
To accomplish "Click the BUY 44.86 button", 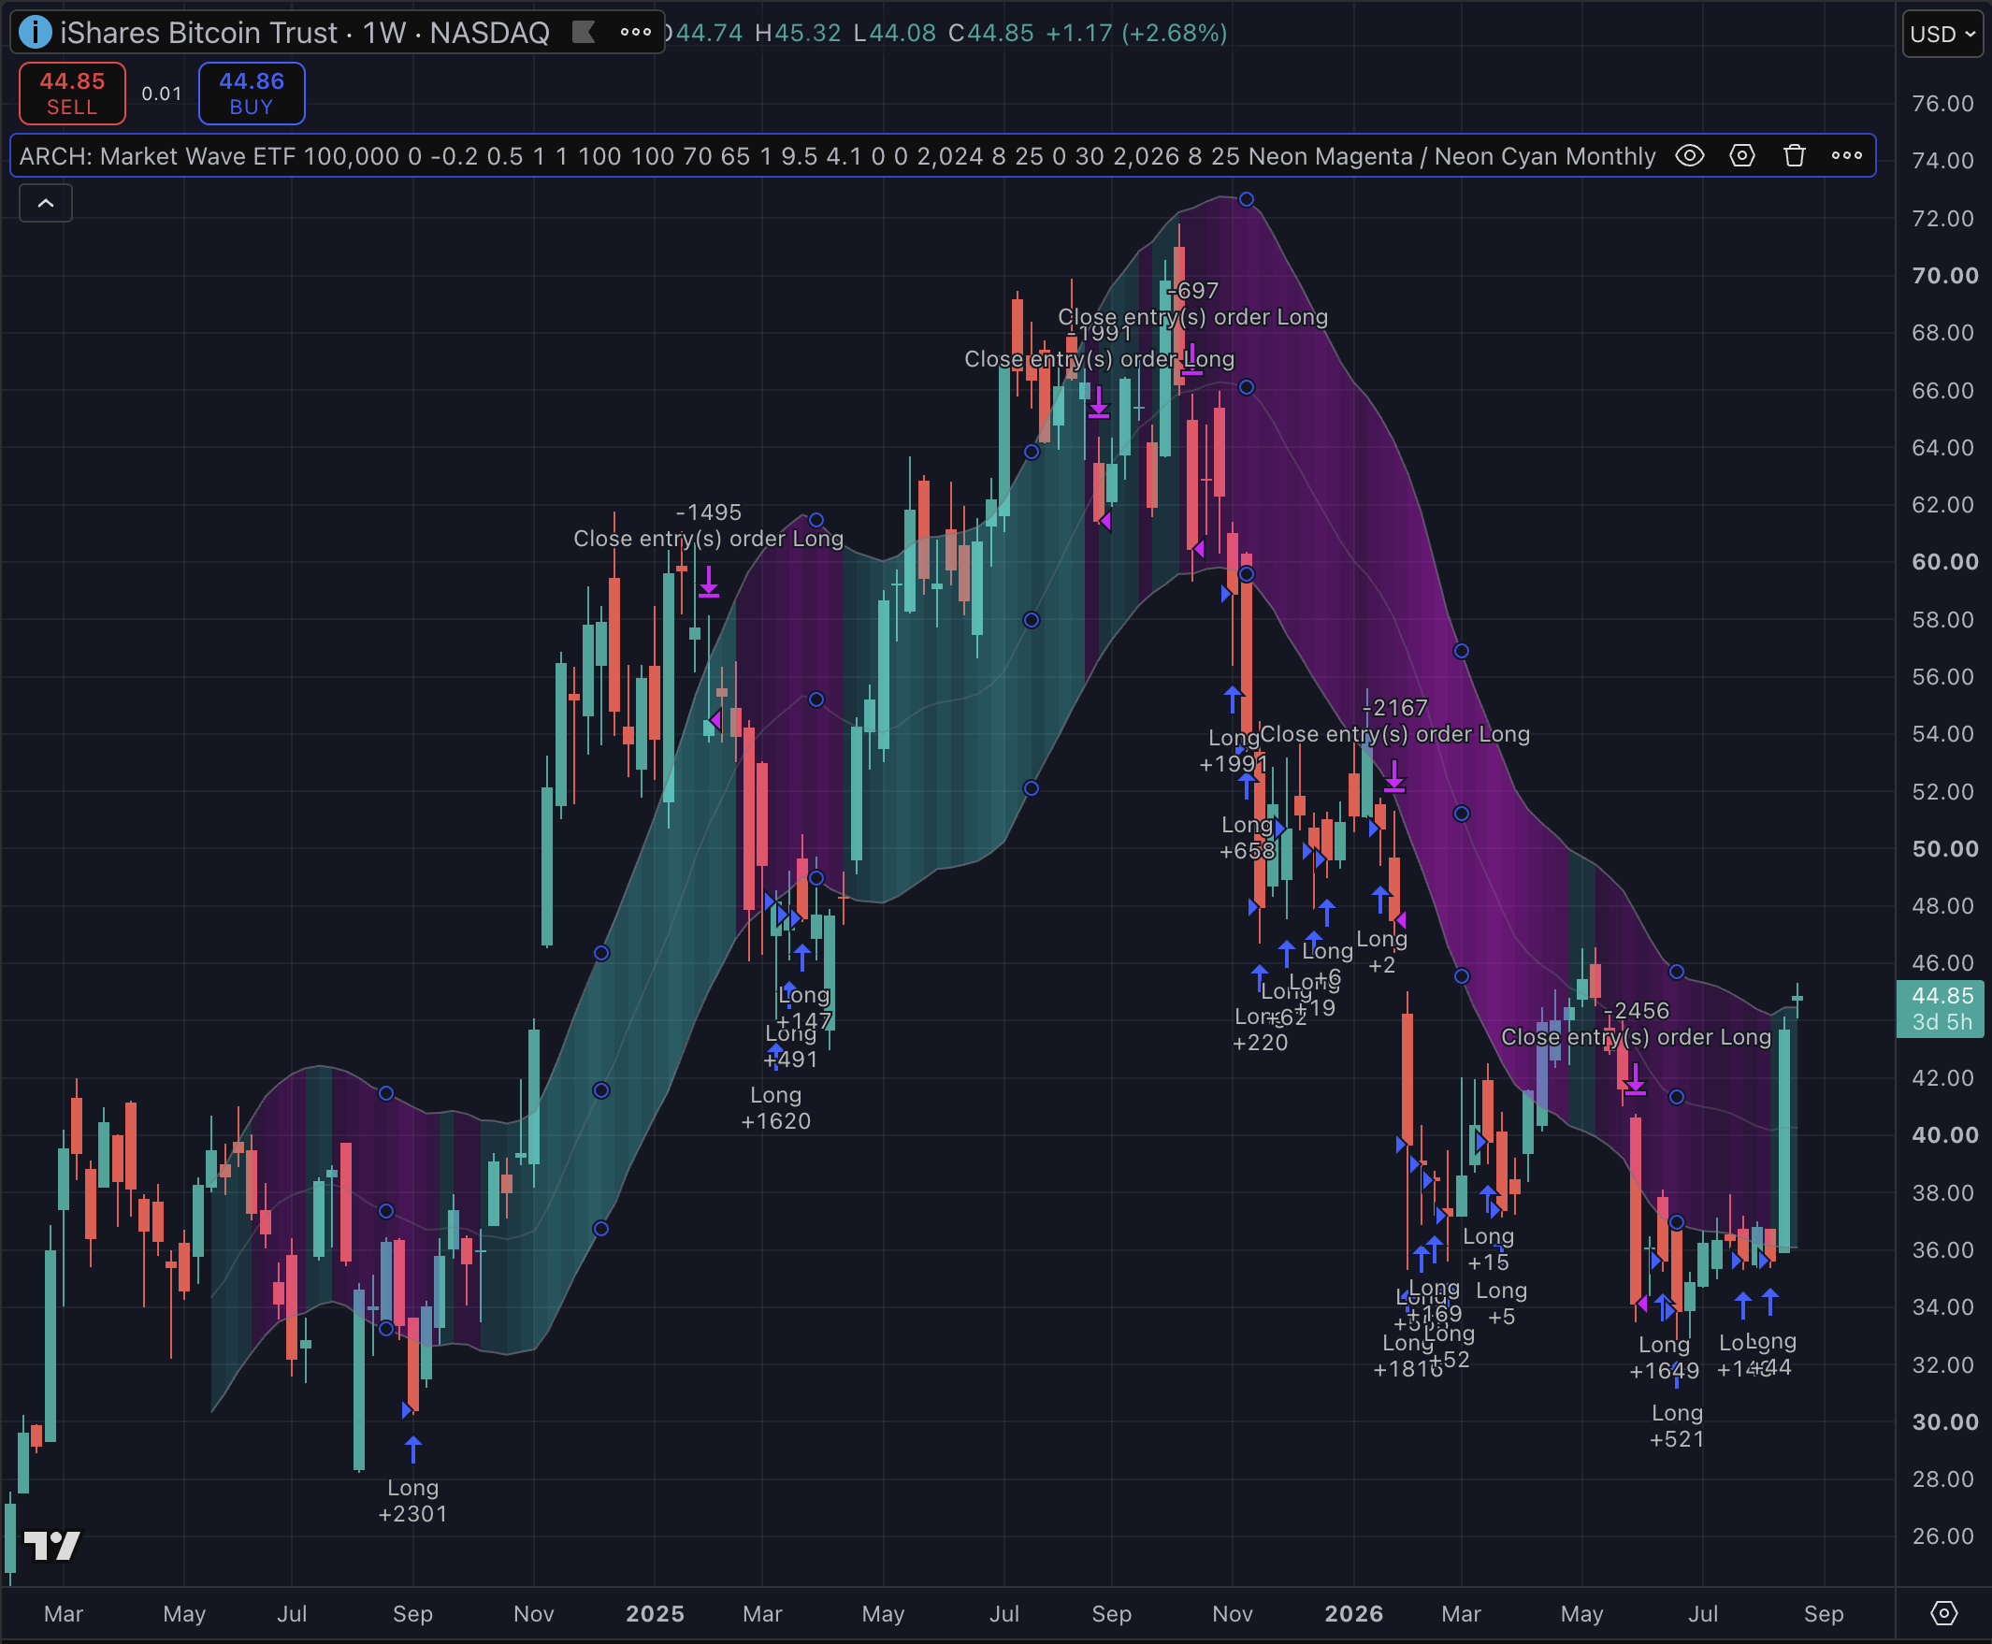I will [x=251, y=93].
